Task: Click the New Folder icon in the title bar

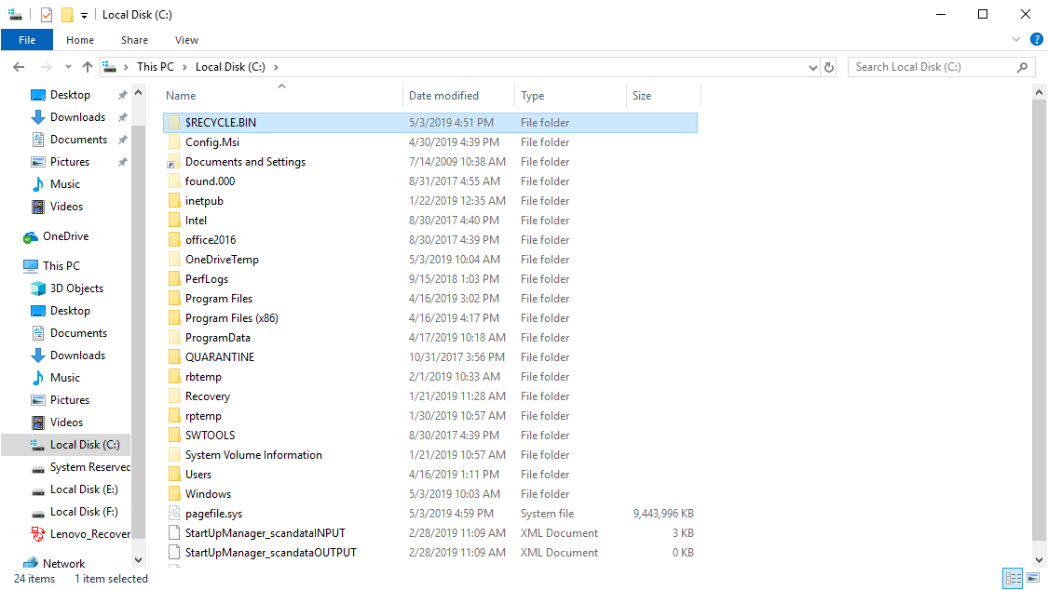Action: pos(67,14)
